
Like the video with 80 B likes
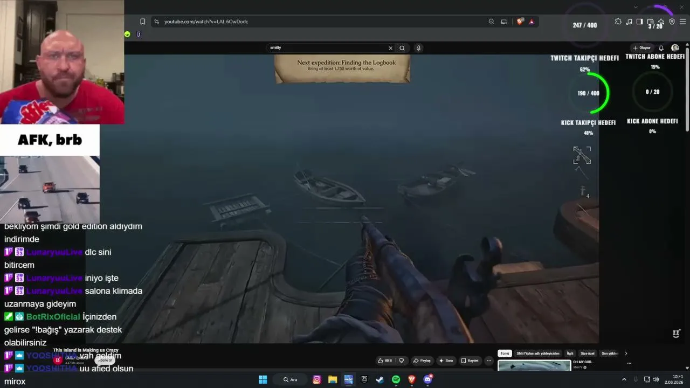click(x=385, y=361)
